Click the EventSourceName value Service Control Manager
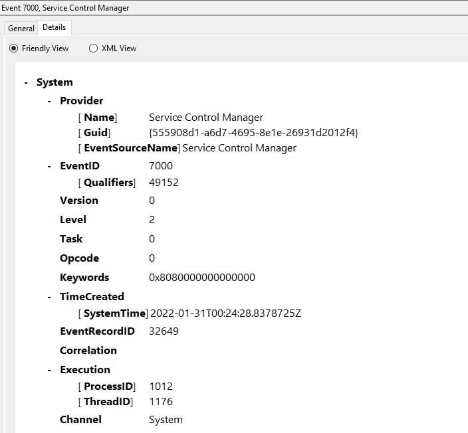 [x=239, y=148]
